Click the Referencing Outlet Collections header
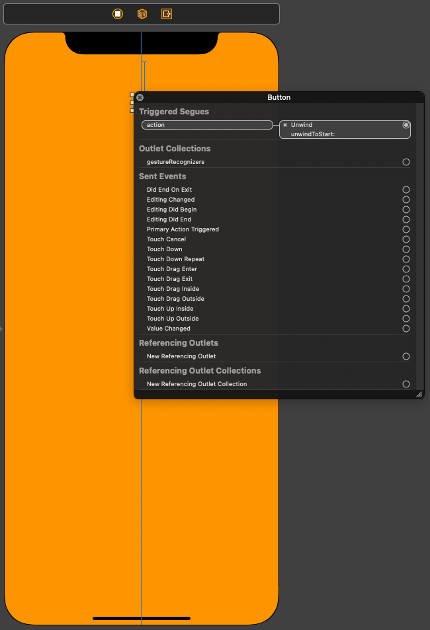 tap(200, 371)
